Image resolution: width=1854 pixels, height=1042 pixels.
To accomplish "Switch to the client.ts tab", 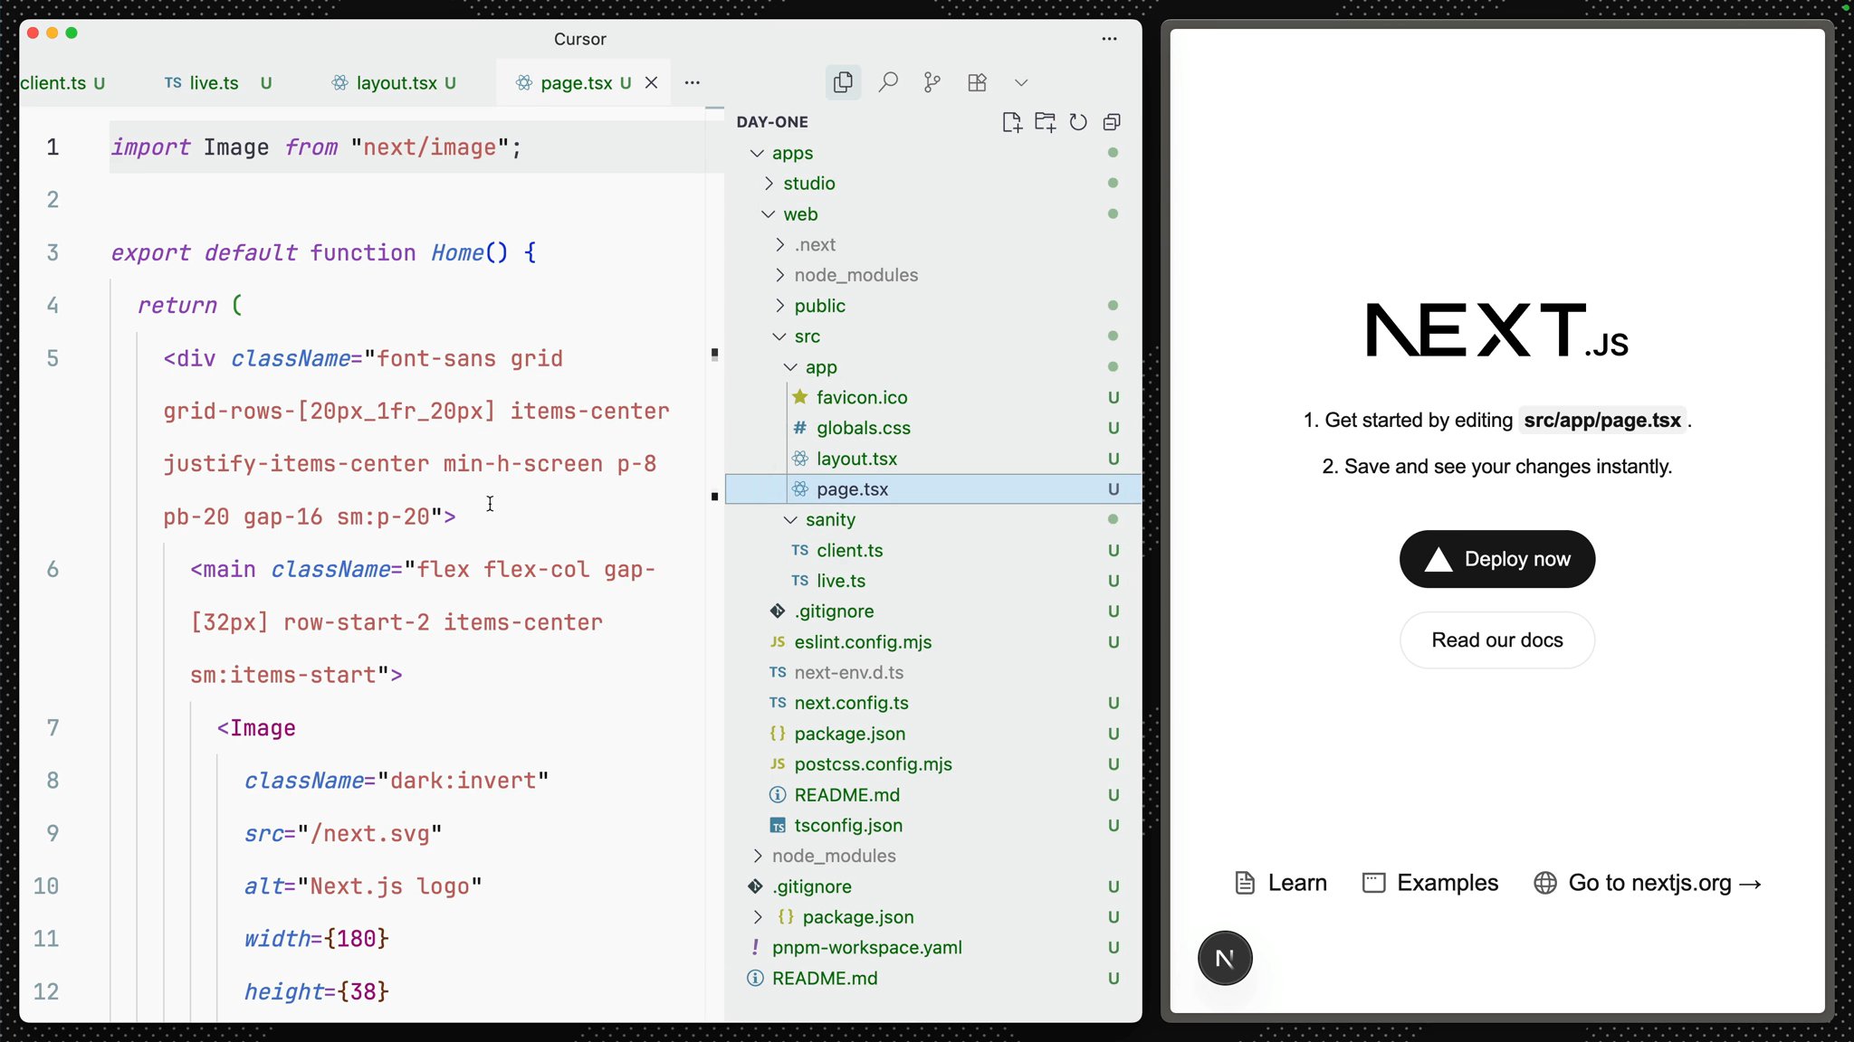I will (62, 82).
